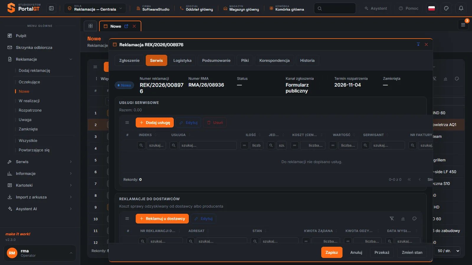Viewport: 472px width, 265px height.
Task: Open the Historia tab
Action: tap(307, 60)
